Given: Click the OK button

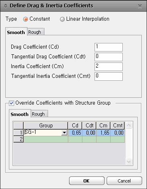Looking at the screenshot, I should coord(87,181).
